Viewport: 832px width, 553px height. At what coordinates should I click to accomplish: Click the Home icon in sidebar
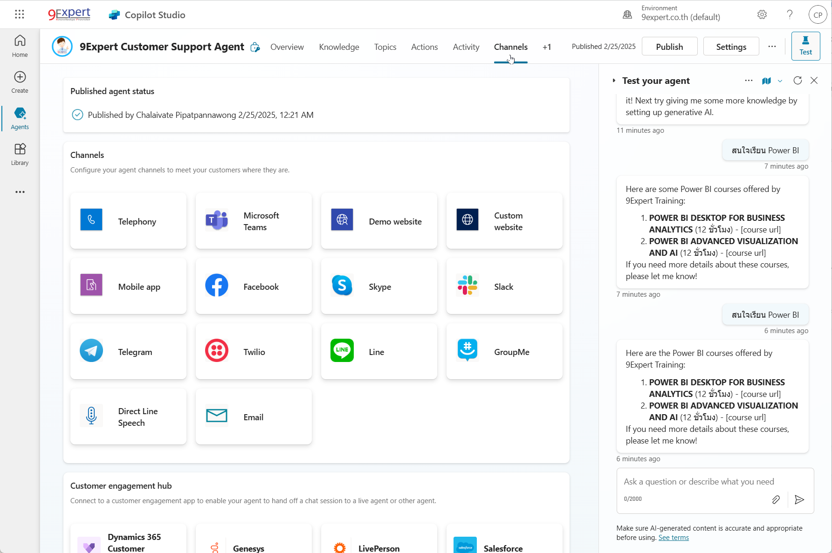pos(20,46)
